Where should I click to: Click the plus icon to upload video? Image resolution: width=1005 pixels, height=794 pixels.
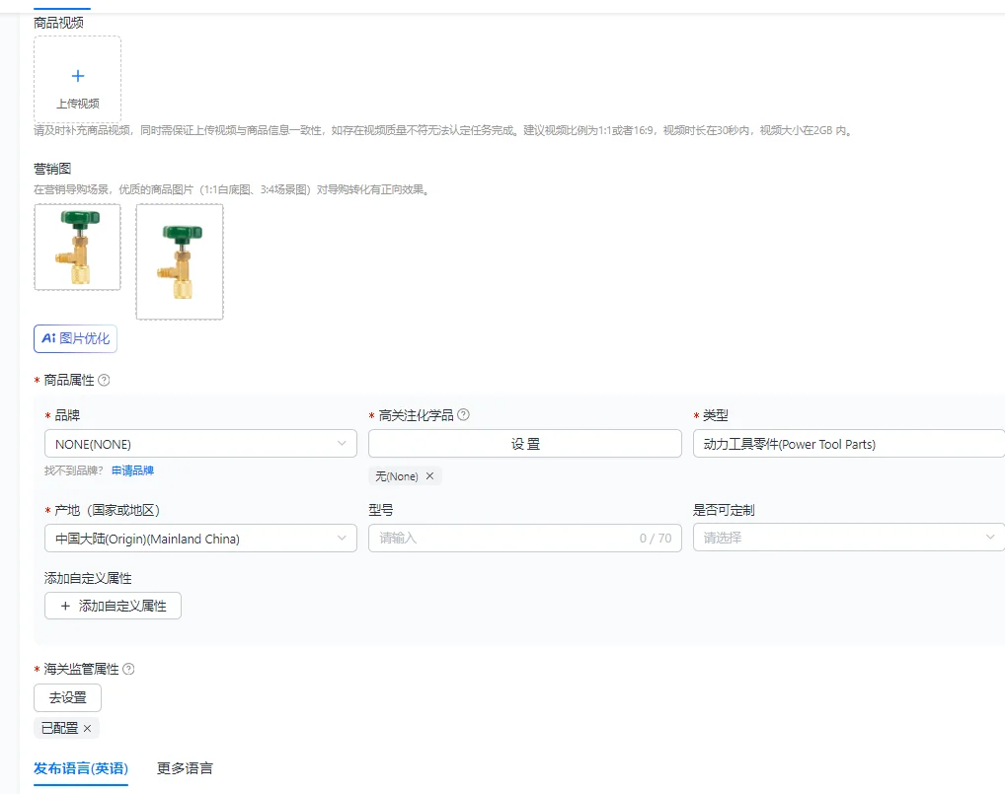tap(78, 76)
